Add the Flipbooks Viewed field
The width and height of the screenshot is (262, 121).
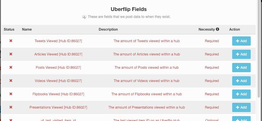241,94
